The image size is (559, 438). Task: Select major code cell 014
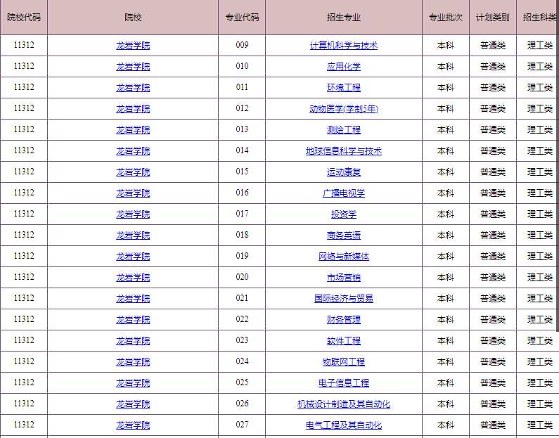(242, 150)
